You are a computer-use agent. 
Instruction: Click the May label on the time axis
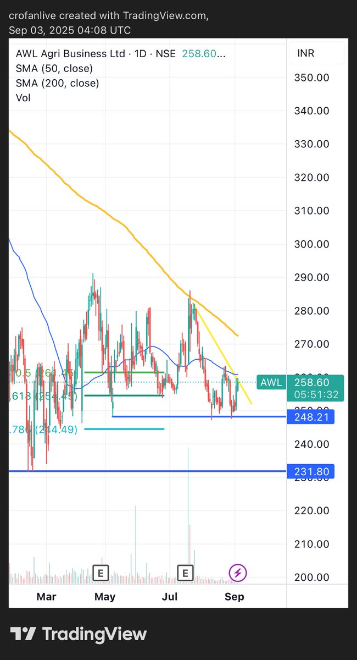[x=104, y=597]
